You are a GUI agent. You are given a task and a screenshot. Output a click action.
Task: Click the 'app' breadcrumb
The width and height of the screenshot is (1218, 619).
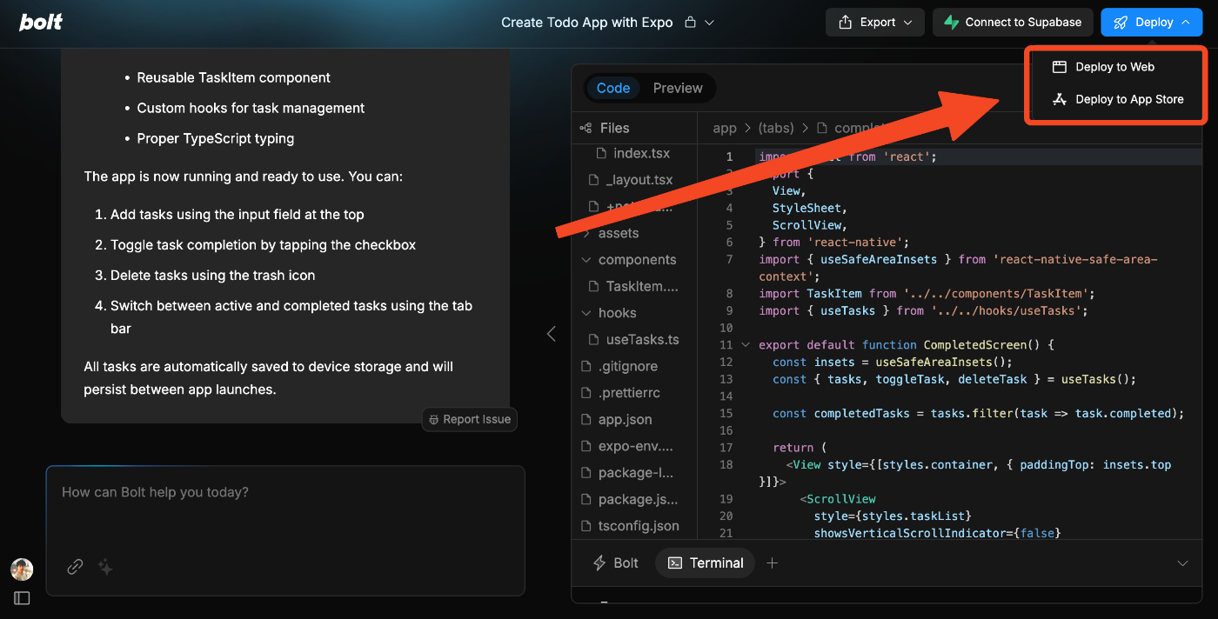click(x=725, y=128)
